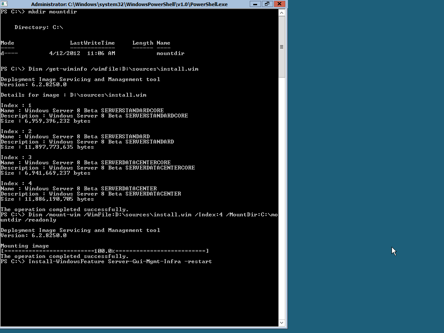The image size is (444, 333).
Task: Click the 'Install-WindowsFeature Server-Gui-Mgmt-Infra -restart' command
Action: point(120,261)
